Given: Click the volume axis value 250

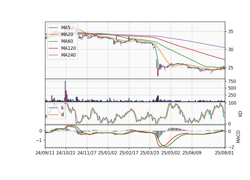Looking at the screenshot, I should pyautogui.click(x=232, y=95).
